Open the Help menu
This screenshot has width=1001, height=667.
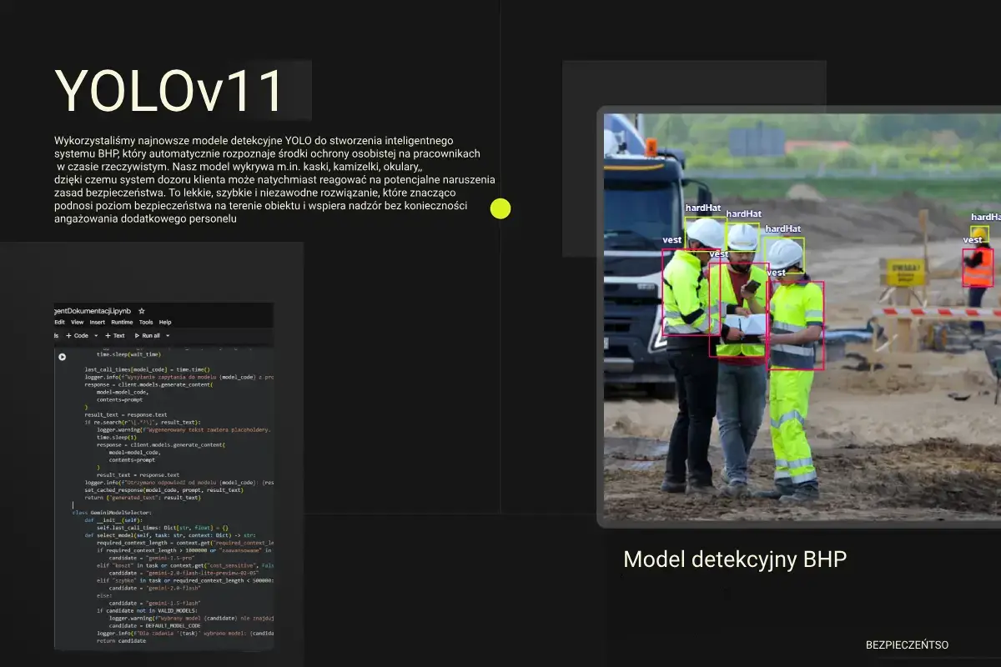(x=165, y=322)
